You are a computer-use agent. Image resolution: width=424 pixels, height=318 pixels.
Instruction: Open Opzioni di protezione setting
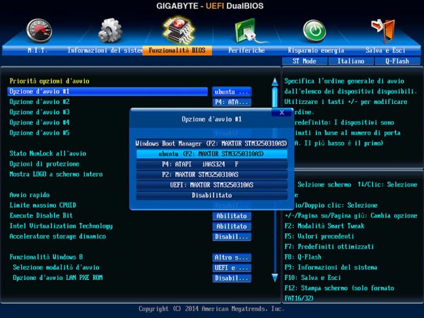[45, 164]
